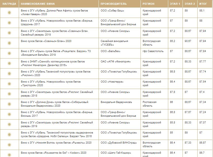Image resolution: width=213 pixels, height=157 pixels.
Task: Click total score 87,77
Action: click(203, 62)
